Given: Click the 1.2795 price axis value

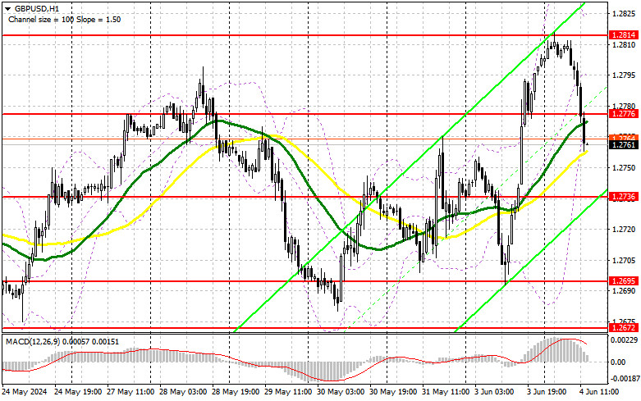Looking at the screenshot, I should pos(624,75).
